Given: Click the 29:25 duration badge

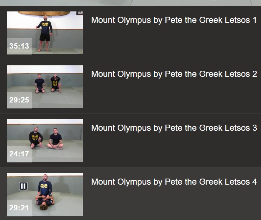Looking at the screenshot, I should click(x=19, y=100).
